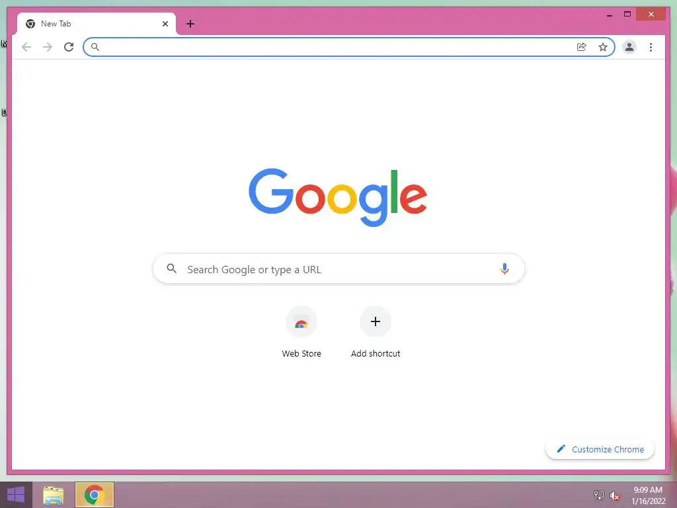Open the Chrome three-dot menu
This screenshot has width=677, height=508.
pos(651,47)
